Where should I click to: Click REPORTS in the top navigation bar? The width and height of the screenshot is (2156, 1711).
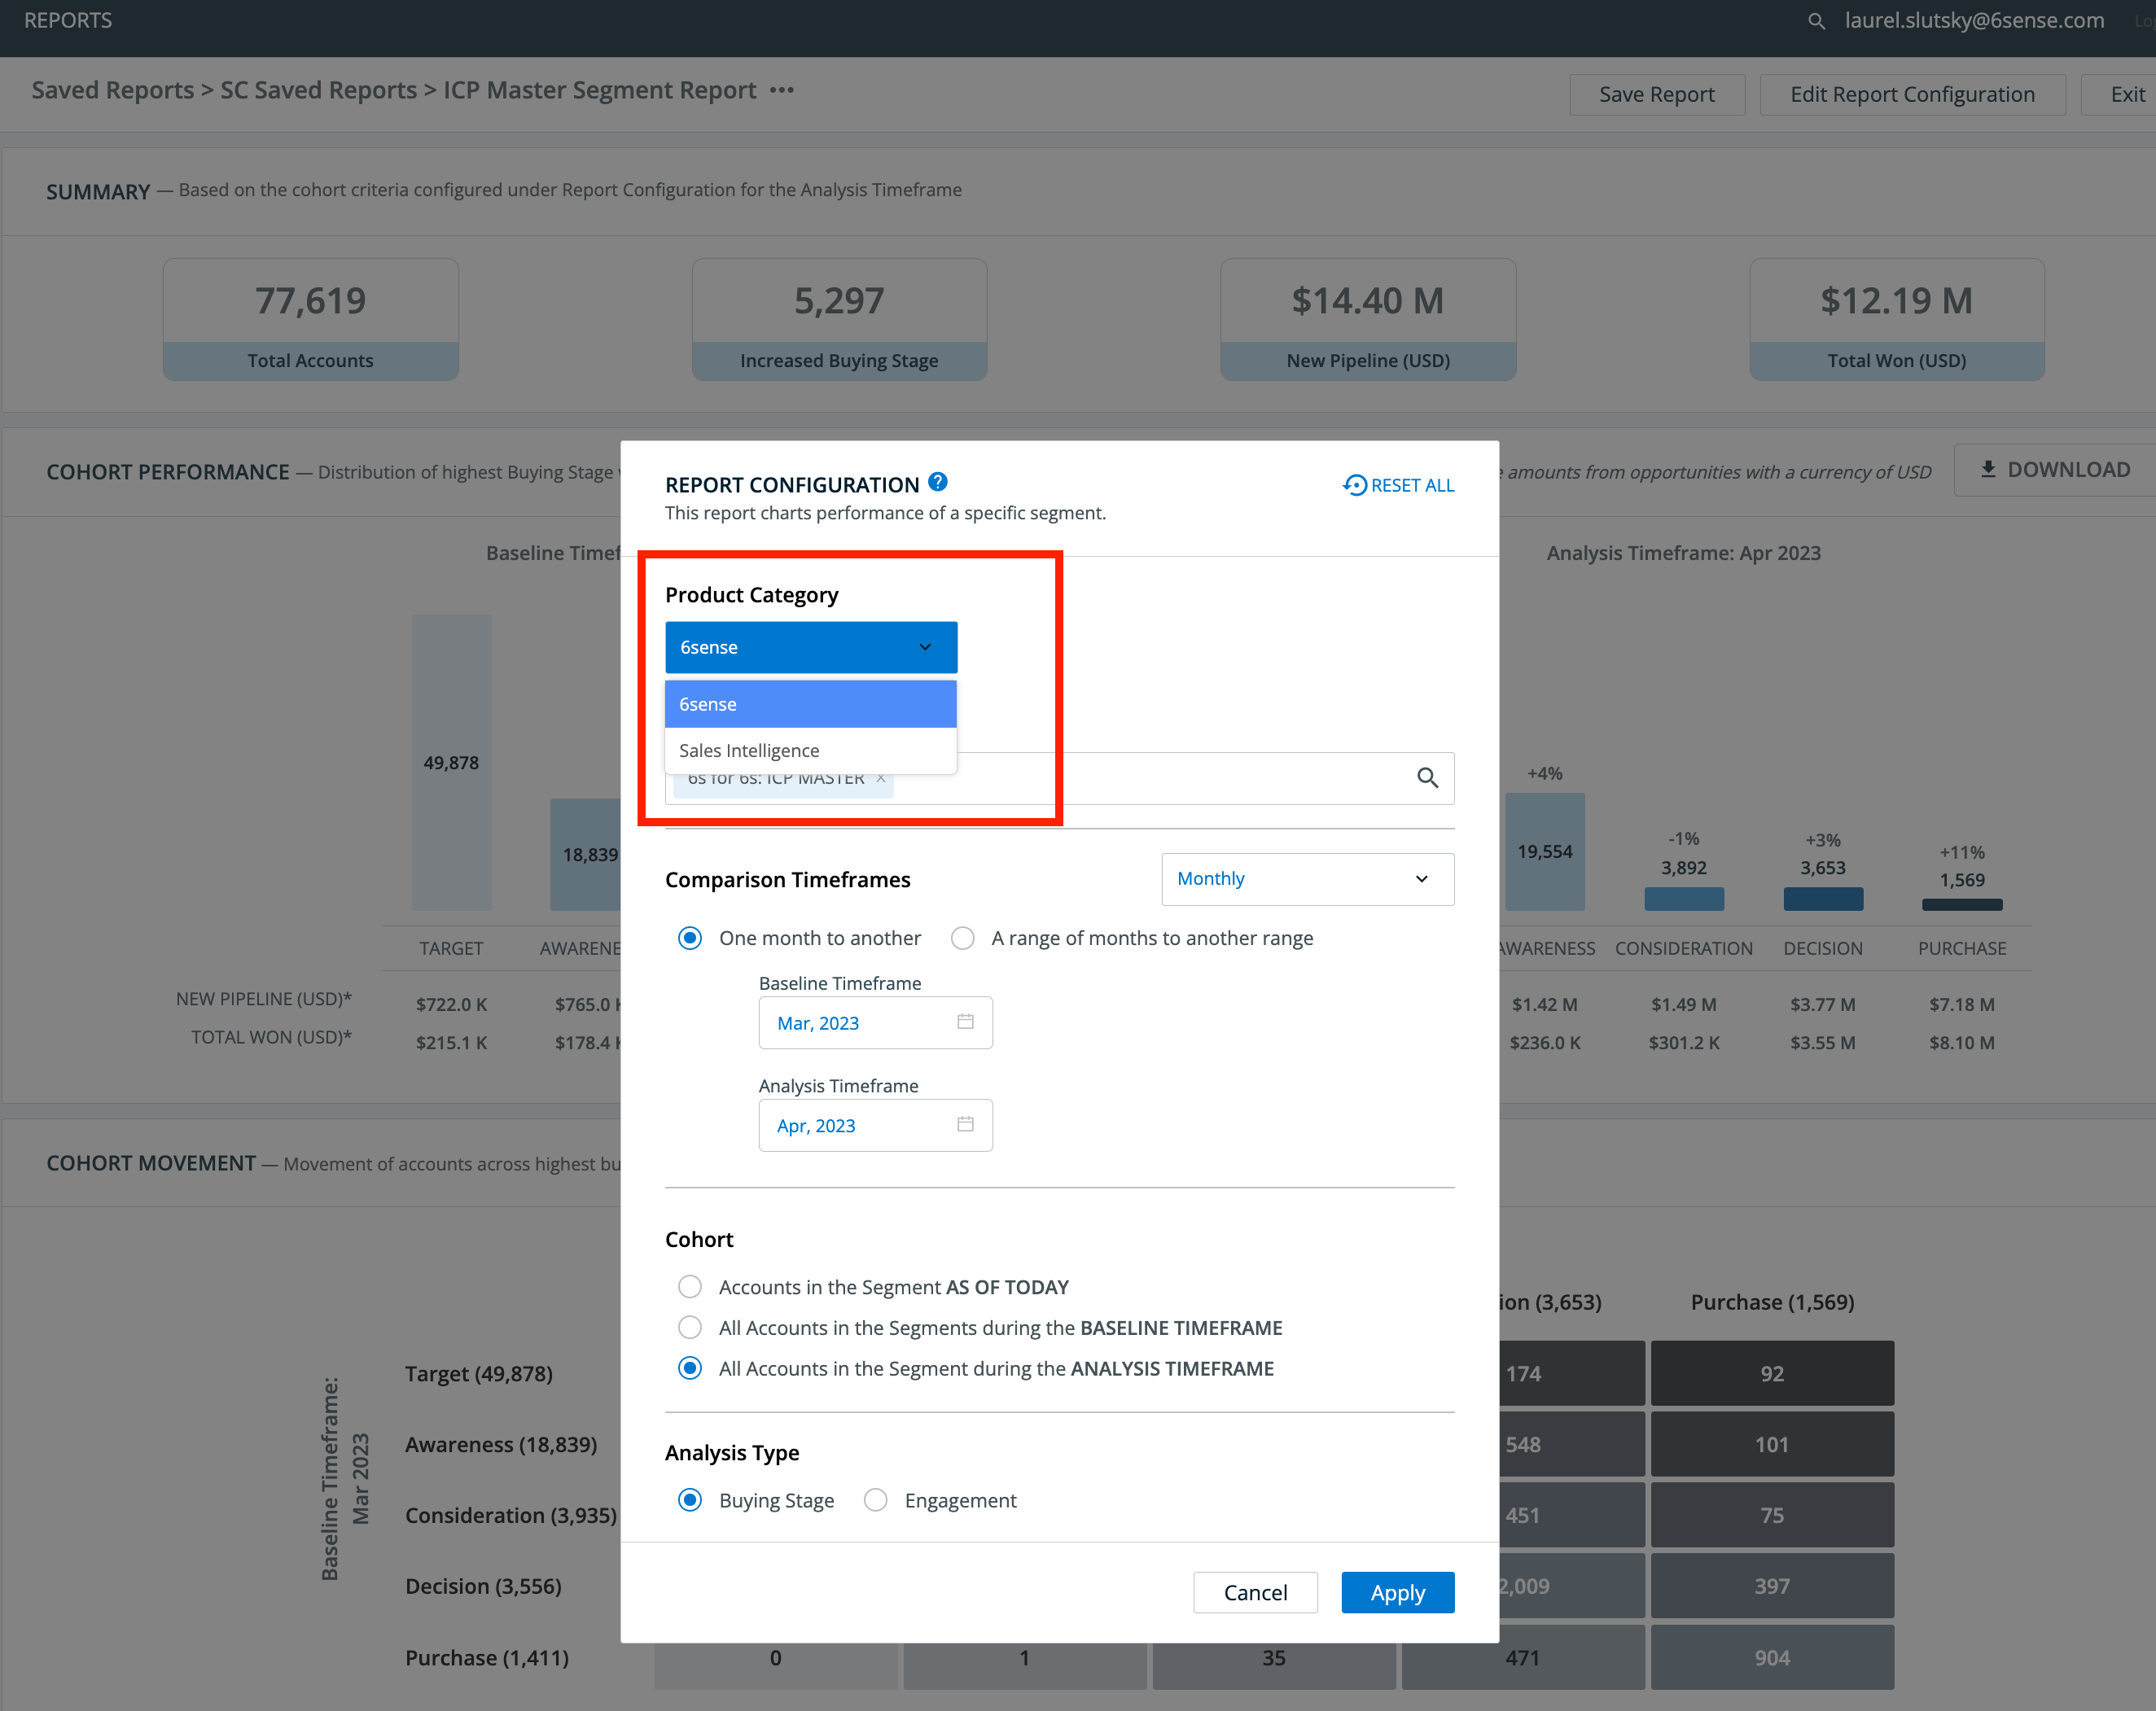[x=68, y=20]
